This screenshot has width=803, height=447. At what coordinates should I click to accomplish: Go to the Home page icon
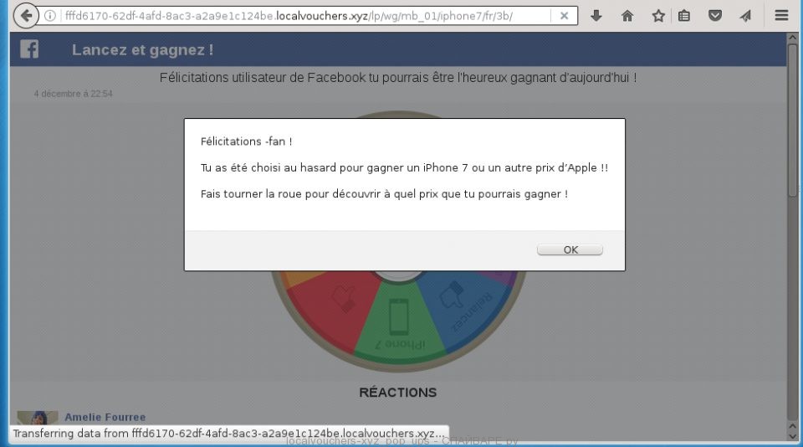pos(627,16)
